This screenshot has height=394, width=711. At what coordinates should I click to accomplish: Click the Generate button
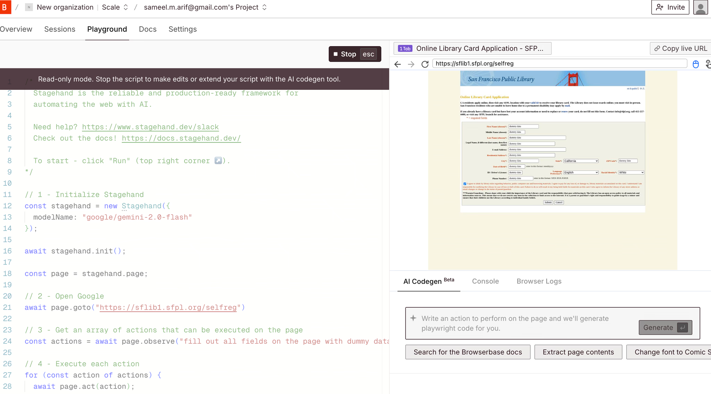point(665,327)
